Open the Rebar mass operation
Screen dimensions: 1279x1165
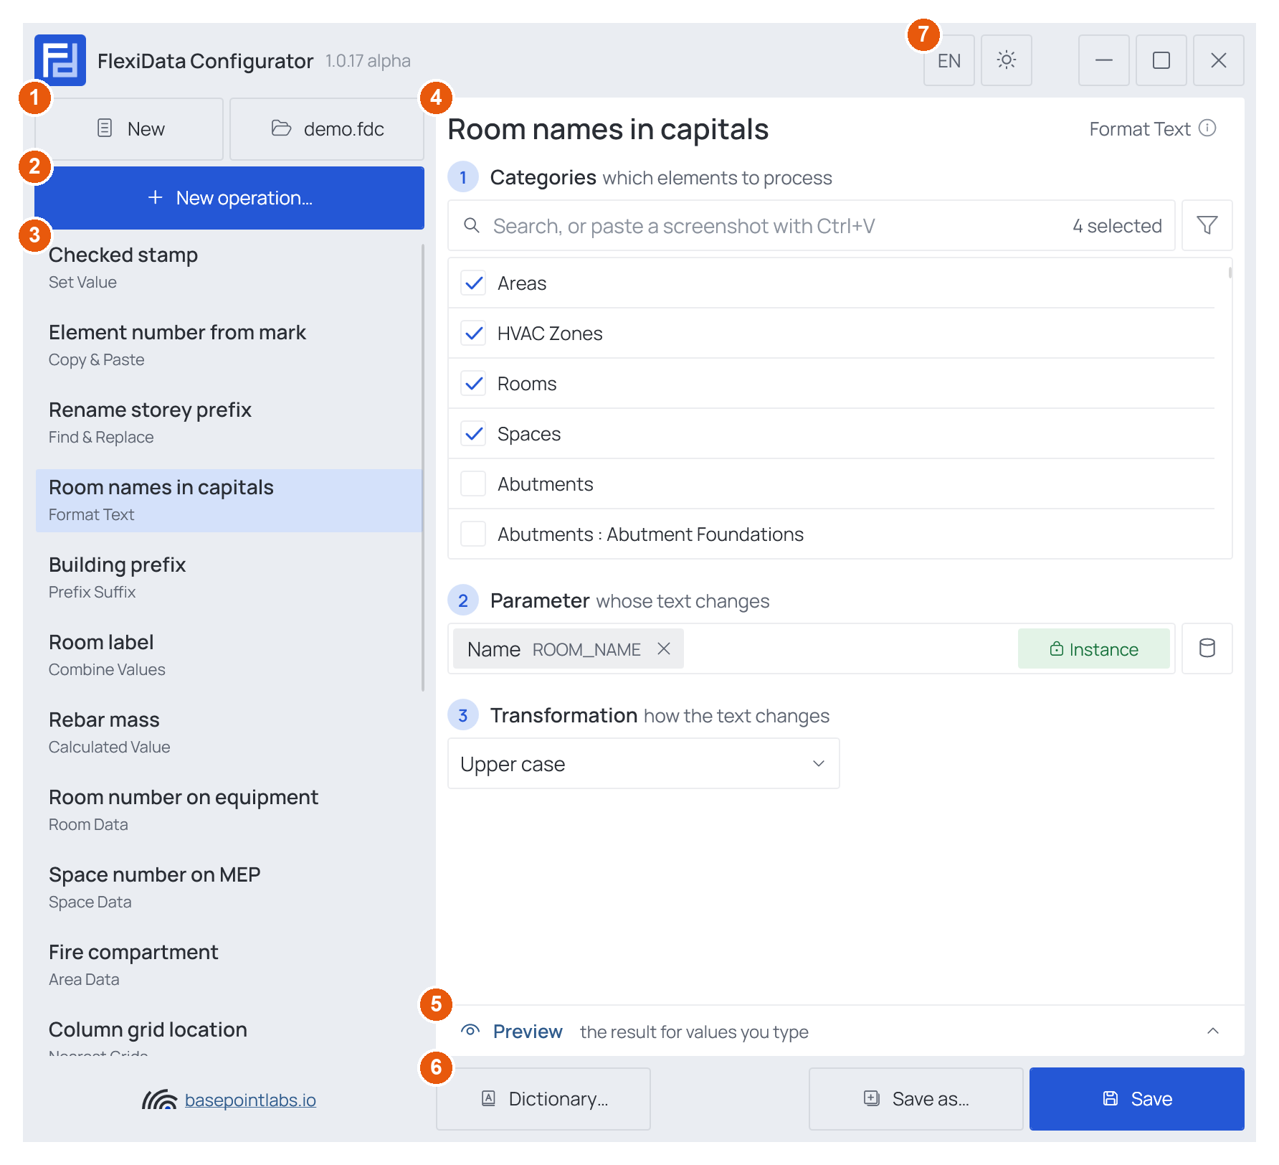point(229,732)
